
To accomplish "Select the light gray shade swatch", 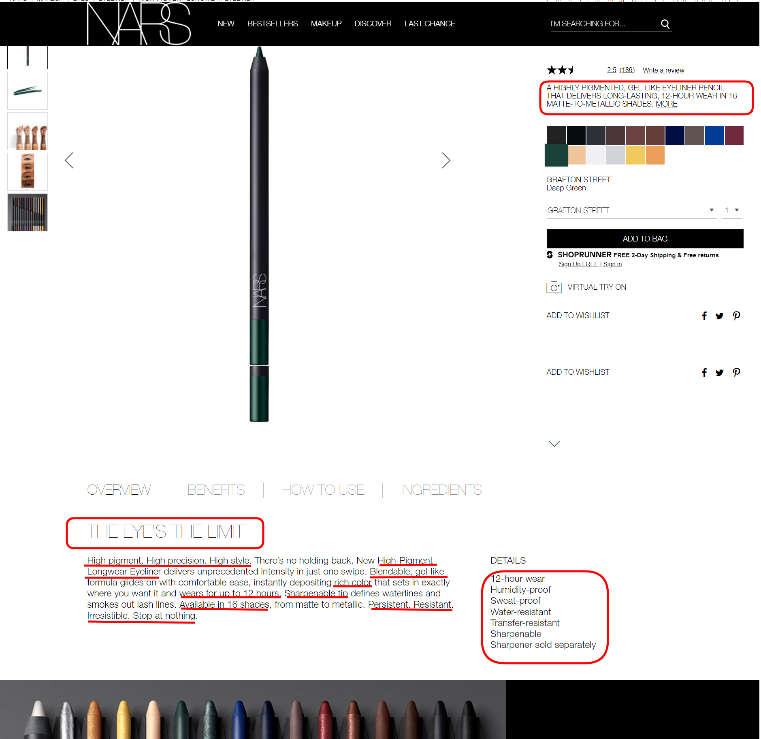I will [616, 155].
